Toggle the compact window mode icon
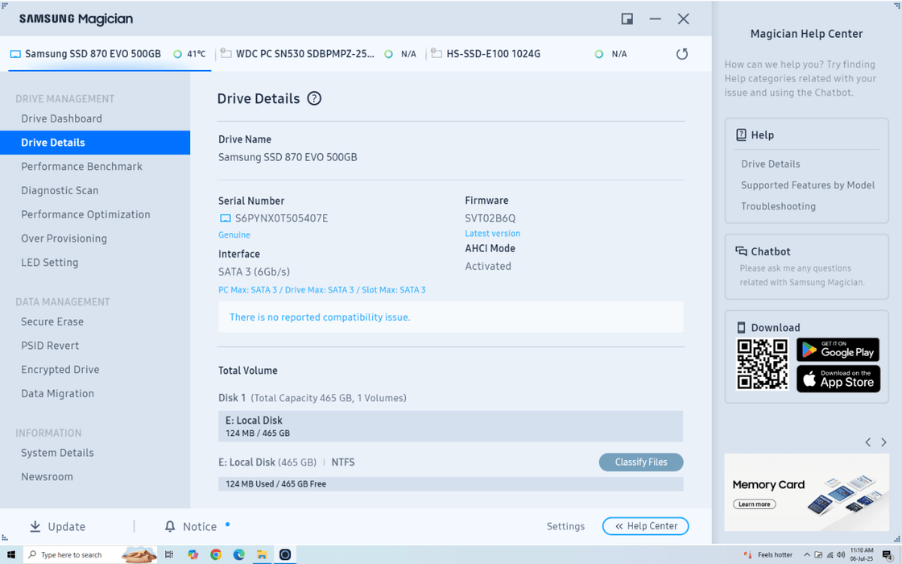The height and width of the screenshot is (564, 902). click(x=627, y=19)
